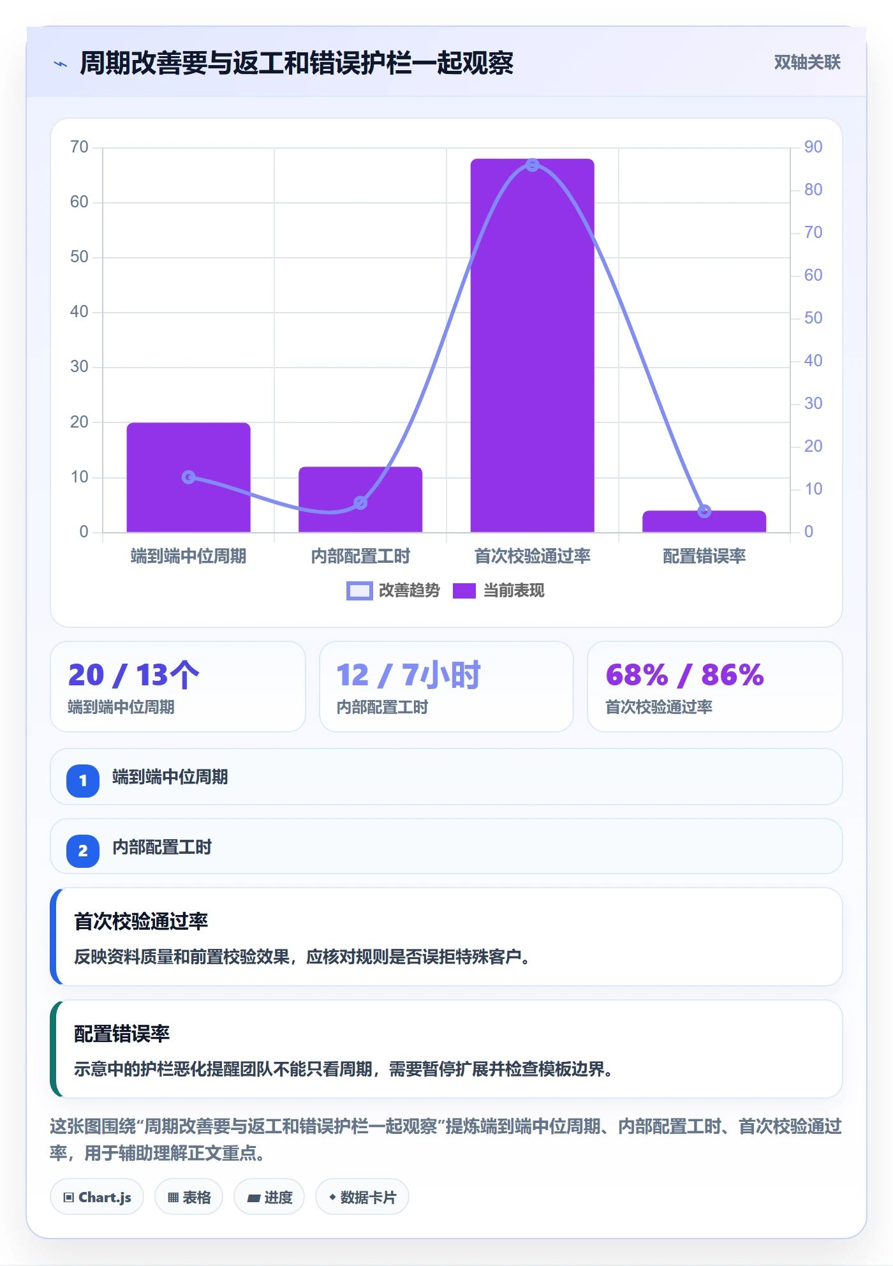The height and width of the screenshot is (1266, 893).
Task: Click the 首次校验通过率 note card heading
Action: click(x=141, y=921)
